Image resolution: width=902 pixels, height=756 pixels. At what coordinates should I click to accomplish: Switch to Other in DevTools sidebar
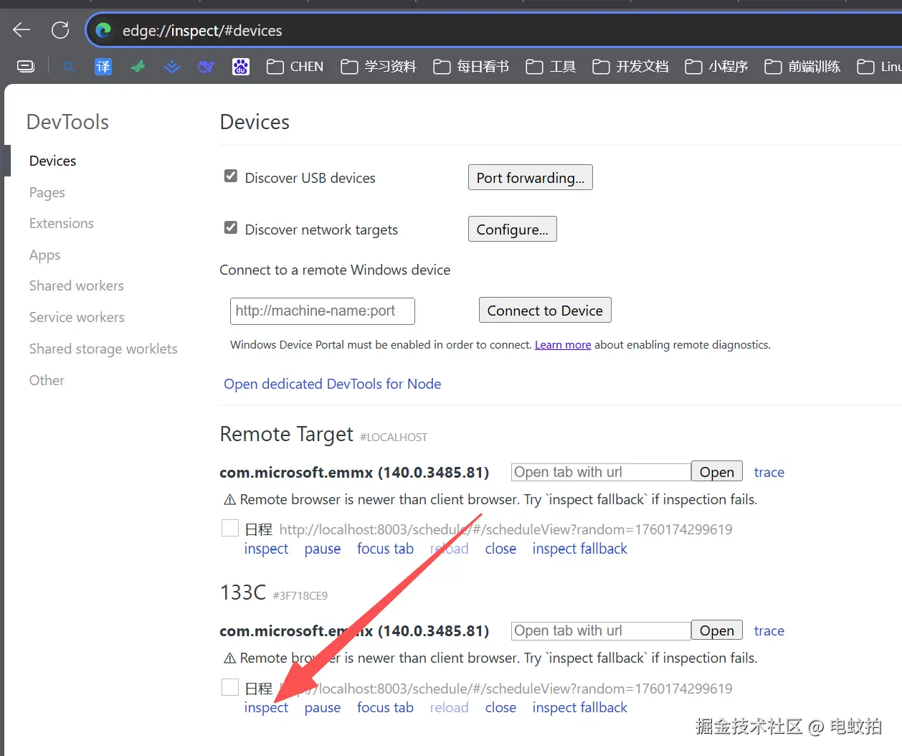[47, 380]
